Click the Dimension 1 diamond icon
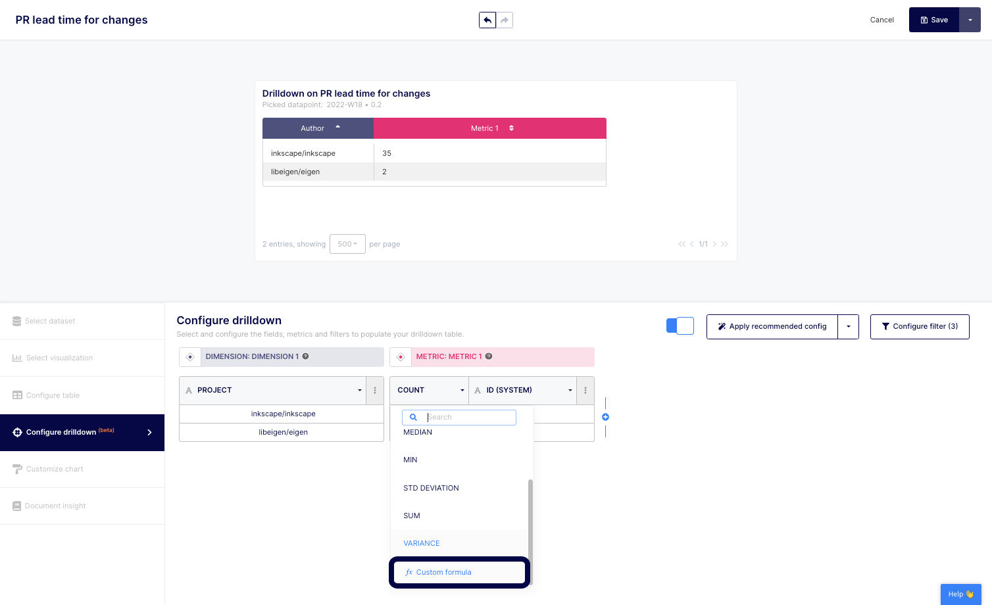This screenshot has width=992, height=605. 190,357
